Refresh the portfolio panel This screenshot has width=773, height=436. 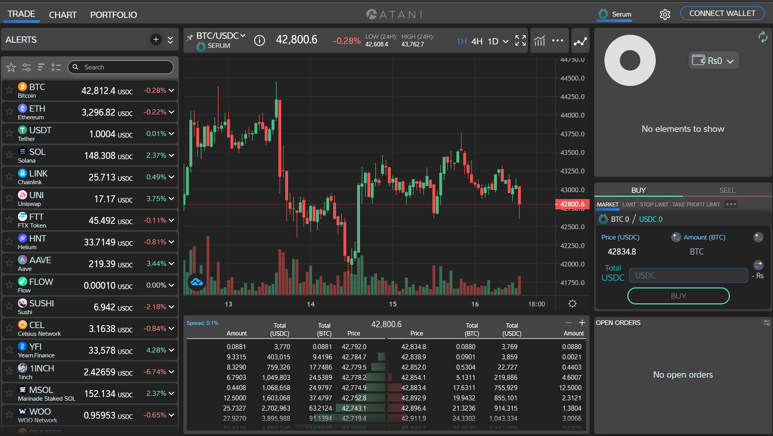(x=762, y=37)
